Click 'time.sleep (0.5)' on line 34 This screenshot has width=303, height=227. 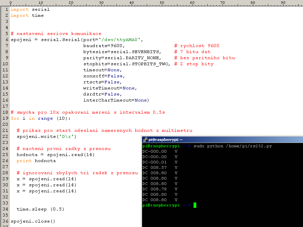click(x=40, y=209)
